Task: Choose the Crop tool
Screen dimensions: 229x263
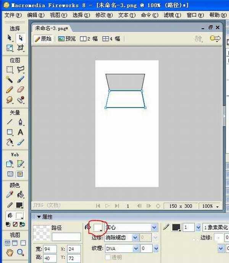Action: 21,48
